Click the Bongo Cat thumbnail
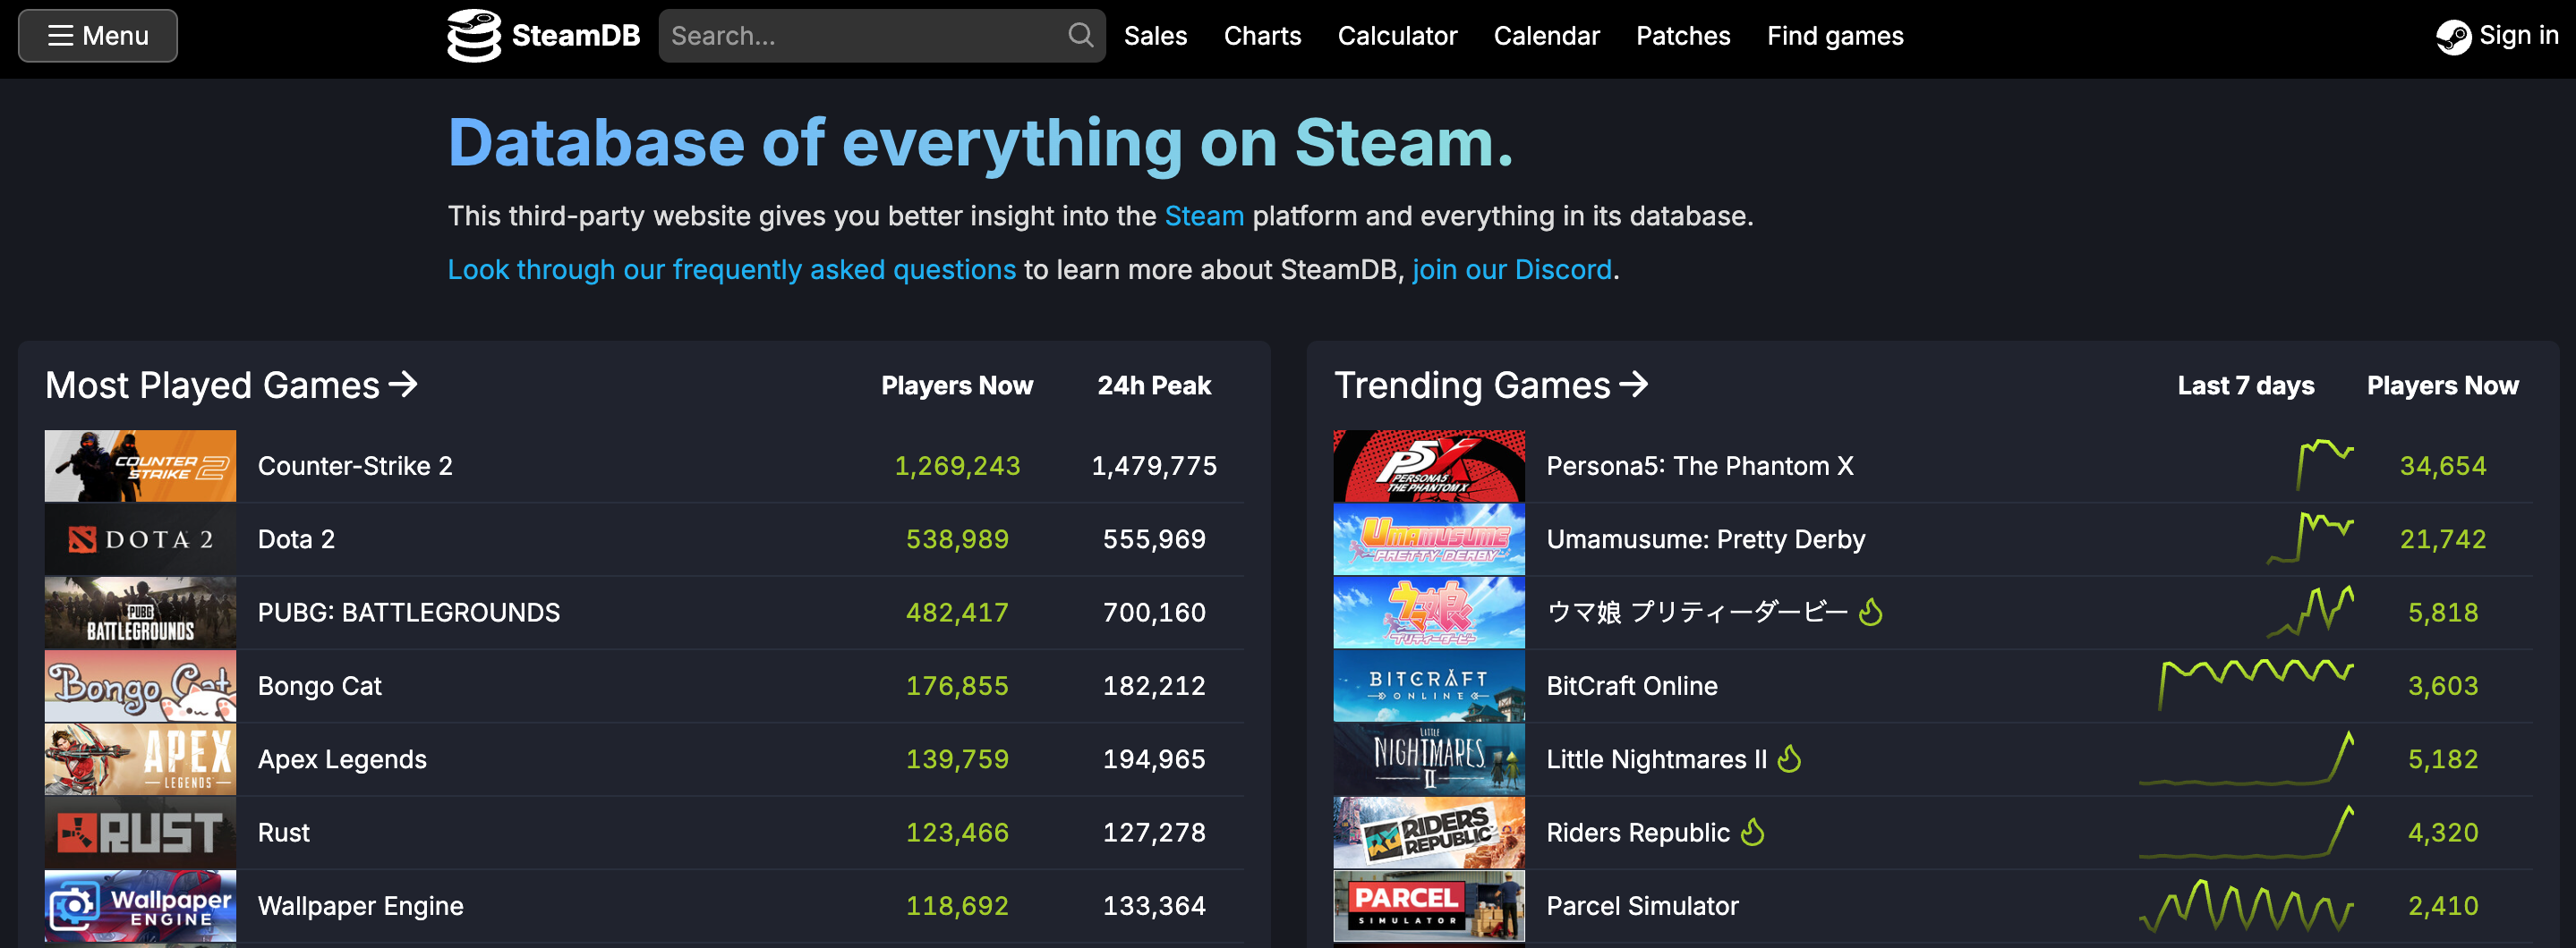The width and height of the screenshot is (2576, 948). pos(140,686)
